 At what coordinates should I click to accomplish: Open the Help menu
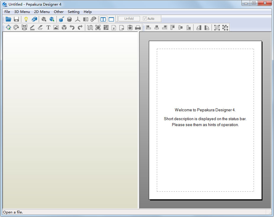click(88, 12)
